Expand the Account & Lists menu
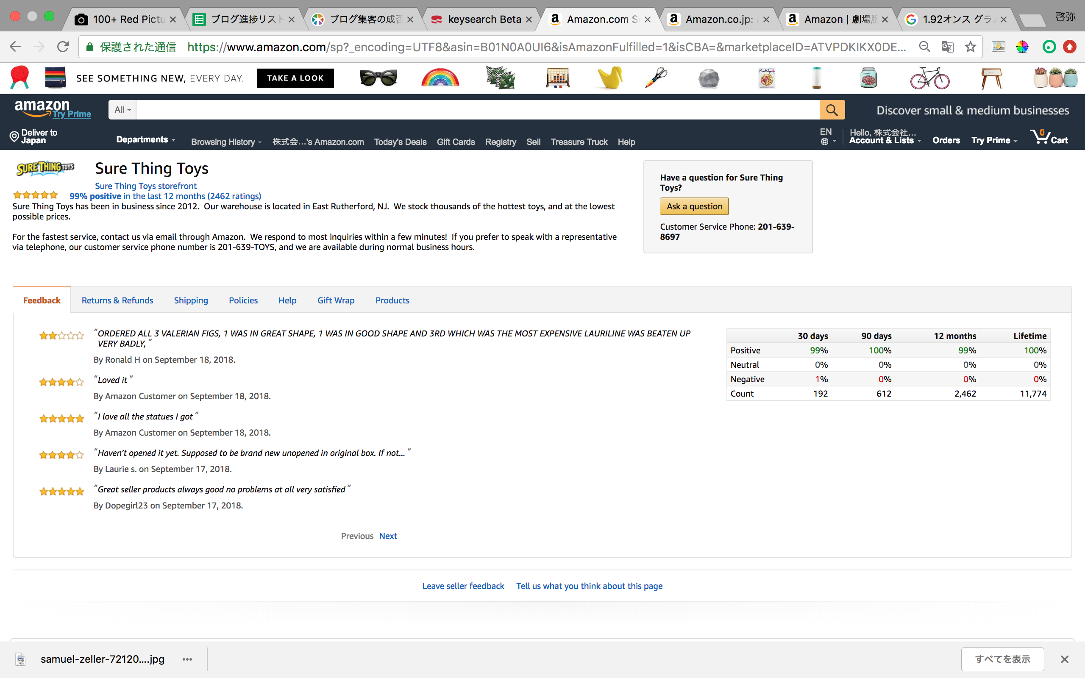The width and height of the screenshot is (1085, 678). tap(885, 140)
